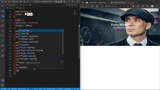The image size is (160, 90).
Task: Open the File menu
Action: pyautogui.click(x=5, y=2)
